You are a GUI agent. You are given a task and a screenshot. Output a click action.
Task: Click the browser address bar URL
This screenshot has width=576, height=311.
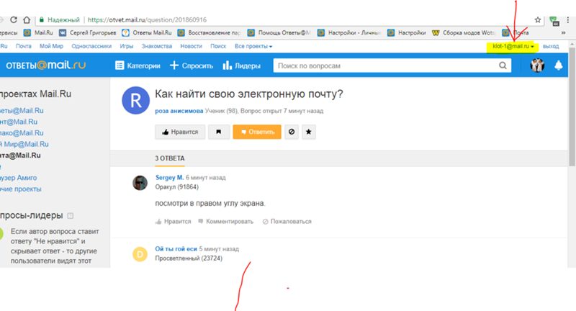click(147, 20)
